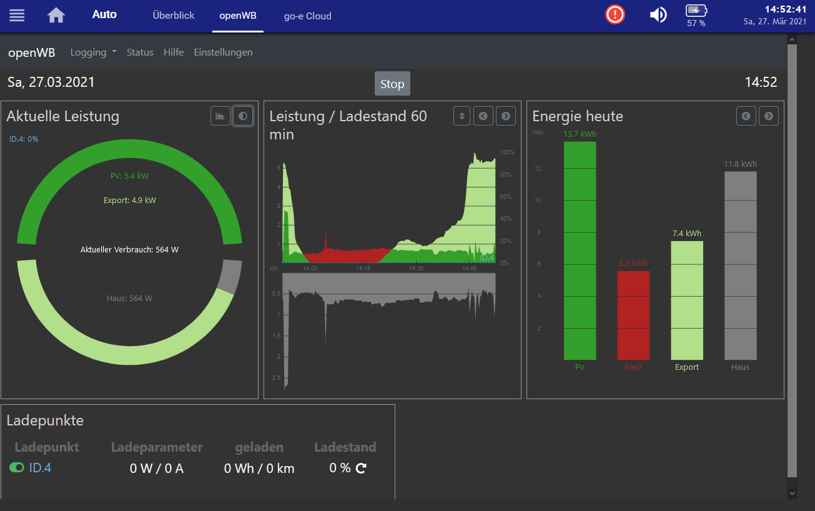815x511 pixels.
Task: Go to home via house icon
Action: coord(56,15)
